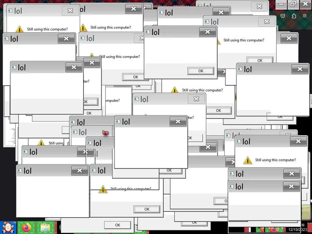The height and width of the screenshot is (234, 312).
Task: Close the lol dialog directly above the Start button
Action: pos(80,171)
